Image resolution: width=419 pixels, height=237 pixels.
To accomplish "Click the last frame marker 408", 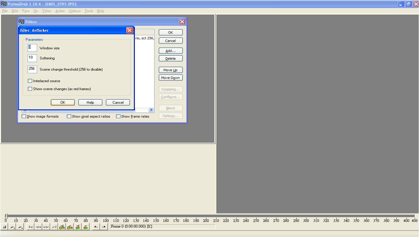I will click(x=415, y=220).
